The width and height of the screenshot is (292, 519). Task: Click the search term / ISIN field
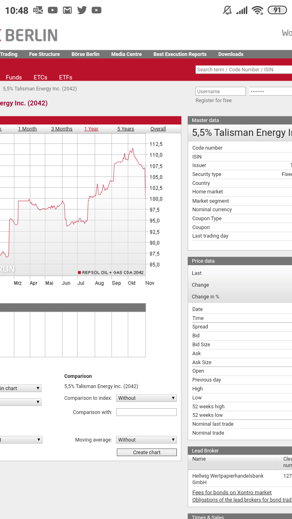[244, 70]
